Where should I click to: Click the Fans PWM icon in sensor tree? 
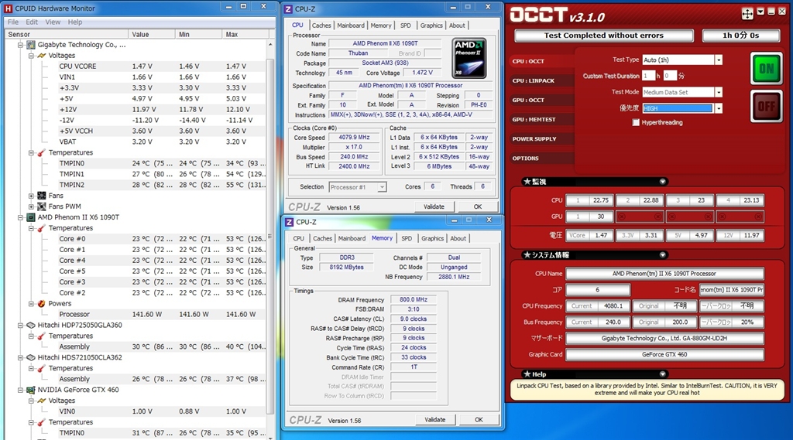pyautogui.click(x=42, y=206)
